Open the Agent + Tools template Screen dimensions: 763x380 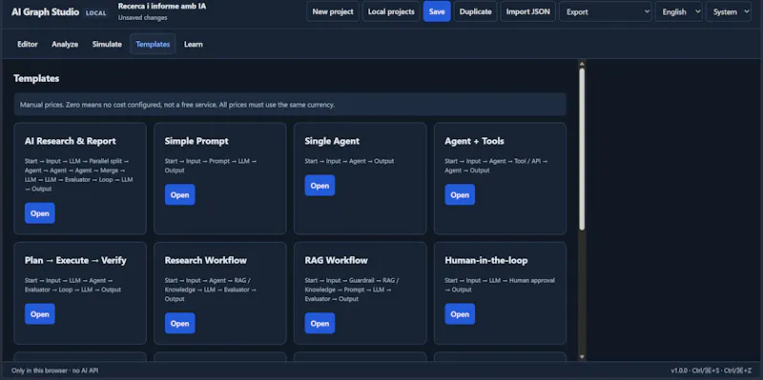tap(460, 195)
